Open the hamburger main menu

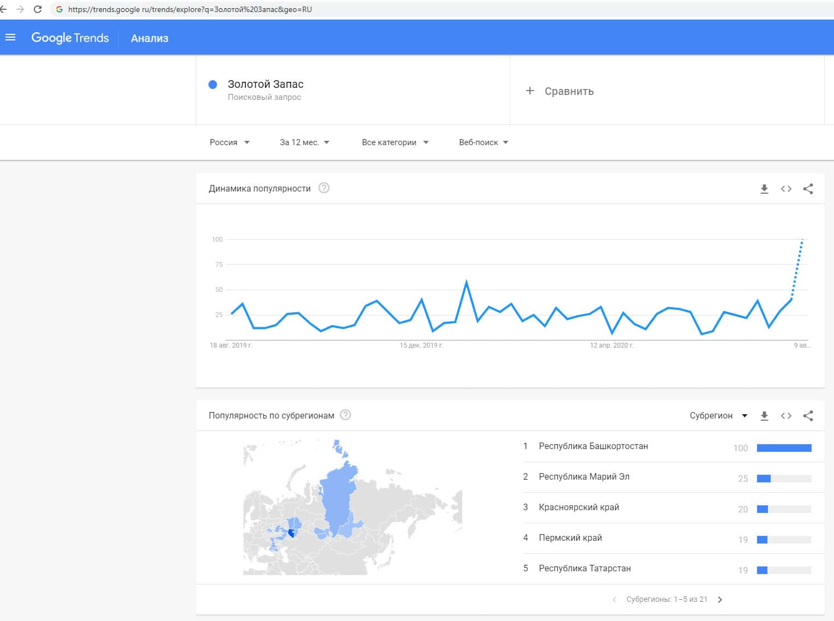tap(10, 38)
